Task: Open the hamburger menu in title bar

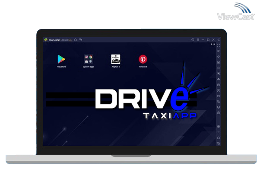Action: pyautogui.click(x=198, y=40)
